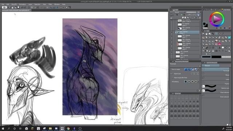Screen dimensions: 233x131
Task: Select the Lasso sub tool
Action: click(x=216, y=78)
